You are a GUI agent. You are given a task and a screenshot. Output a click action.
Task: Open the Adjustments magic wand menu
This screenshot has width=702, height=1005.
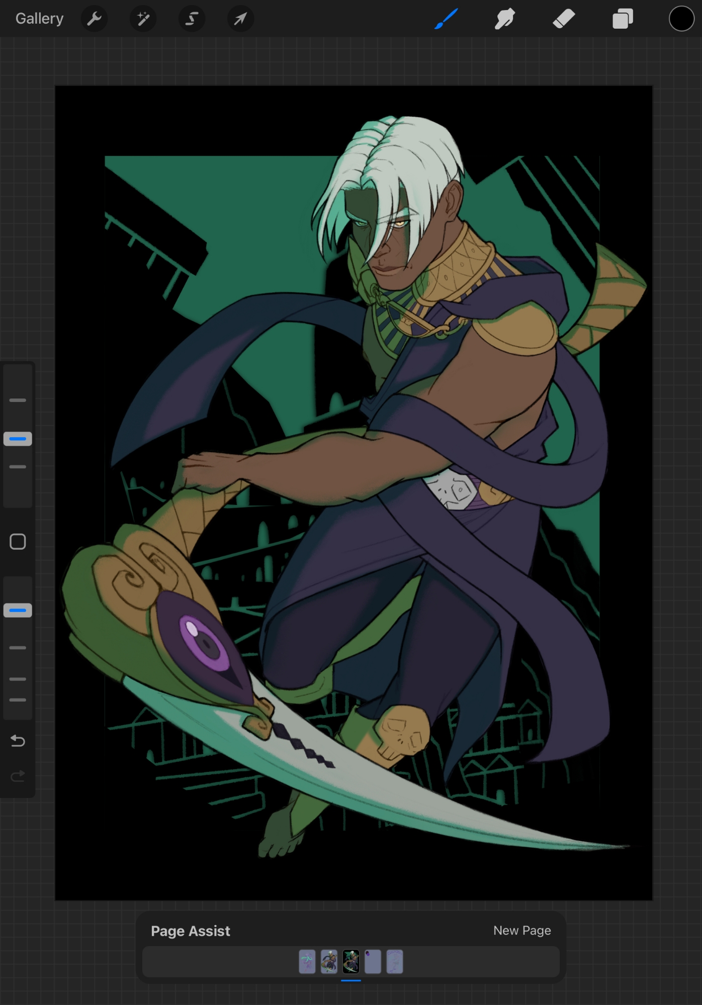pos(143,19)
